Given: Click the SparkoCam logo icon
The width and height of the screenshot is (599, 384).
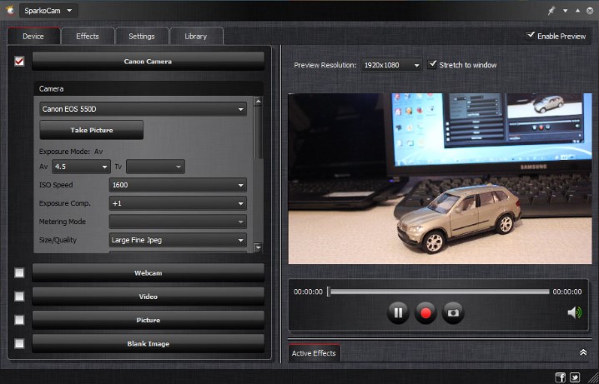Looking at the screenshot, I should tap(10, 10).
